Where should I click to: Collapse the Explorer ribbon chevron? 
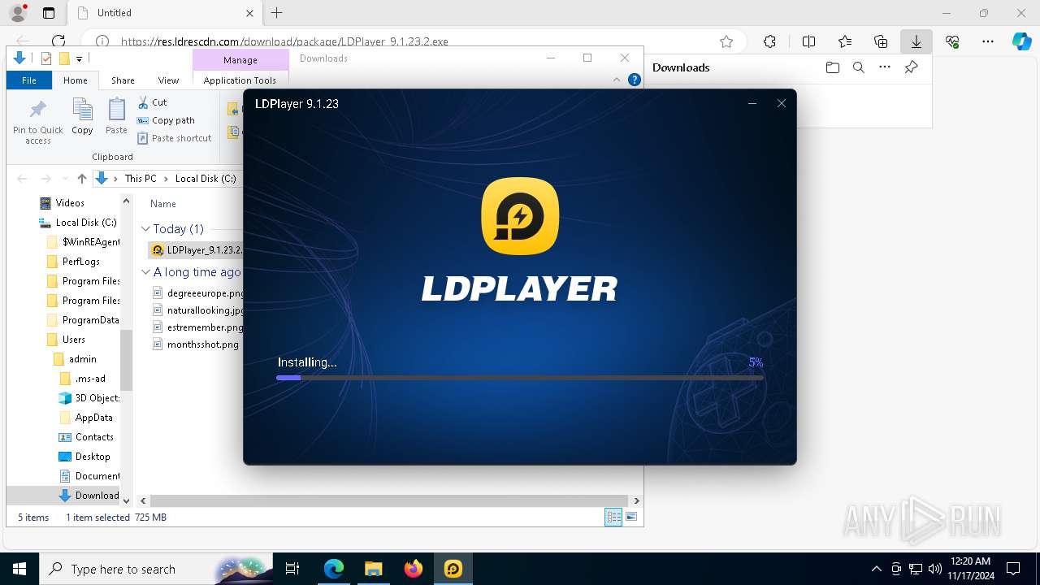617,80
